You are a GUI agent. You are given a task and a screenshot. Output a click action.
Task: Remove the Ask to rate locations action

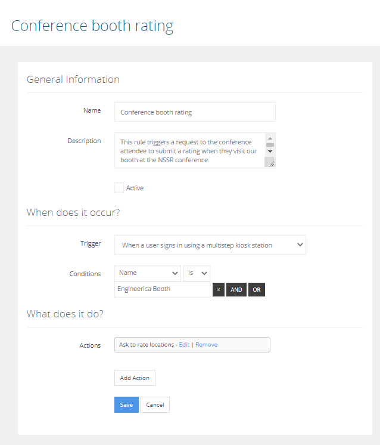point(206,345)
